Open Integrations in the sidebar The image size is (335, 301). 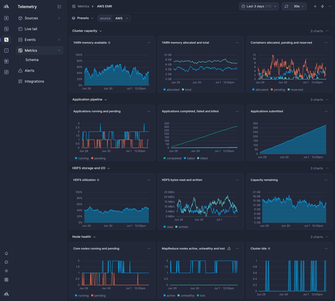[39, 81]
